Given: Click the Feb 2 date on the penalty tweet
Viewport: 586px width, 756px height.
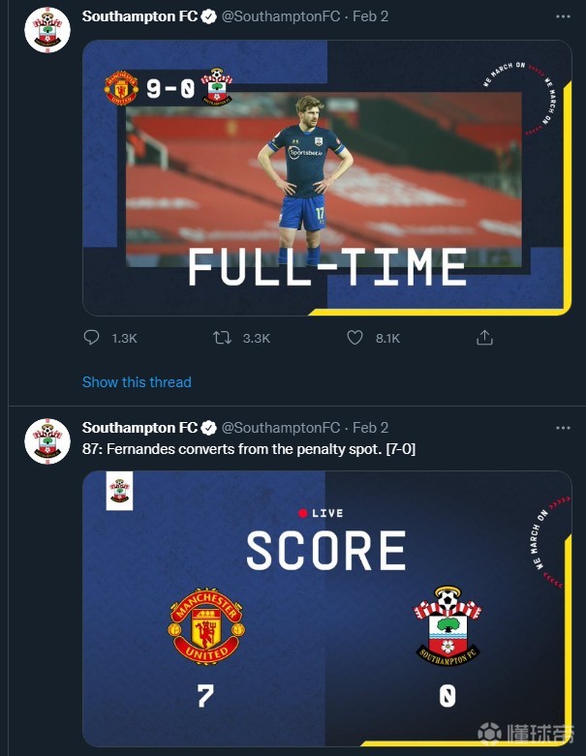Looking at the screenshot, I should (370, 428).
